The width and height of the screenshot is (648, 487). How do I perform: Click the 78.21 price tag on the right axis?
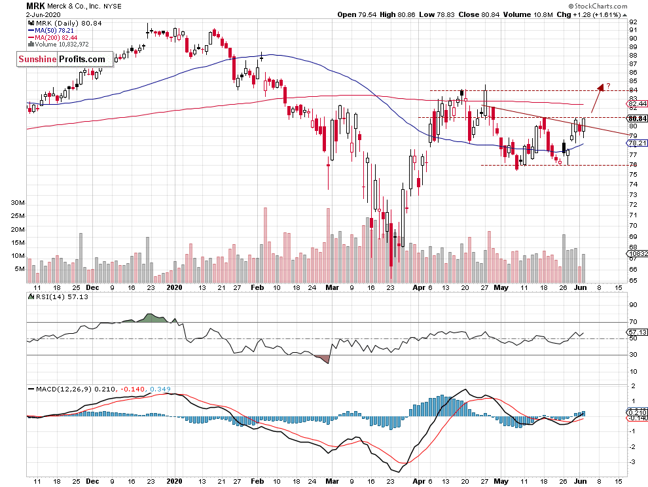point(638,143)
